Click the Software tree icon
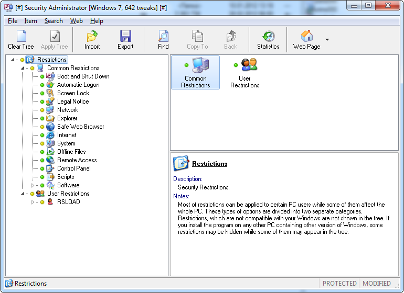This screenshot has width=404, height=293. click(50, 185)
